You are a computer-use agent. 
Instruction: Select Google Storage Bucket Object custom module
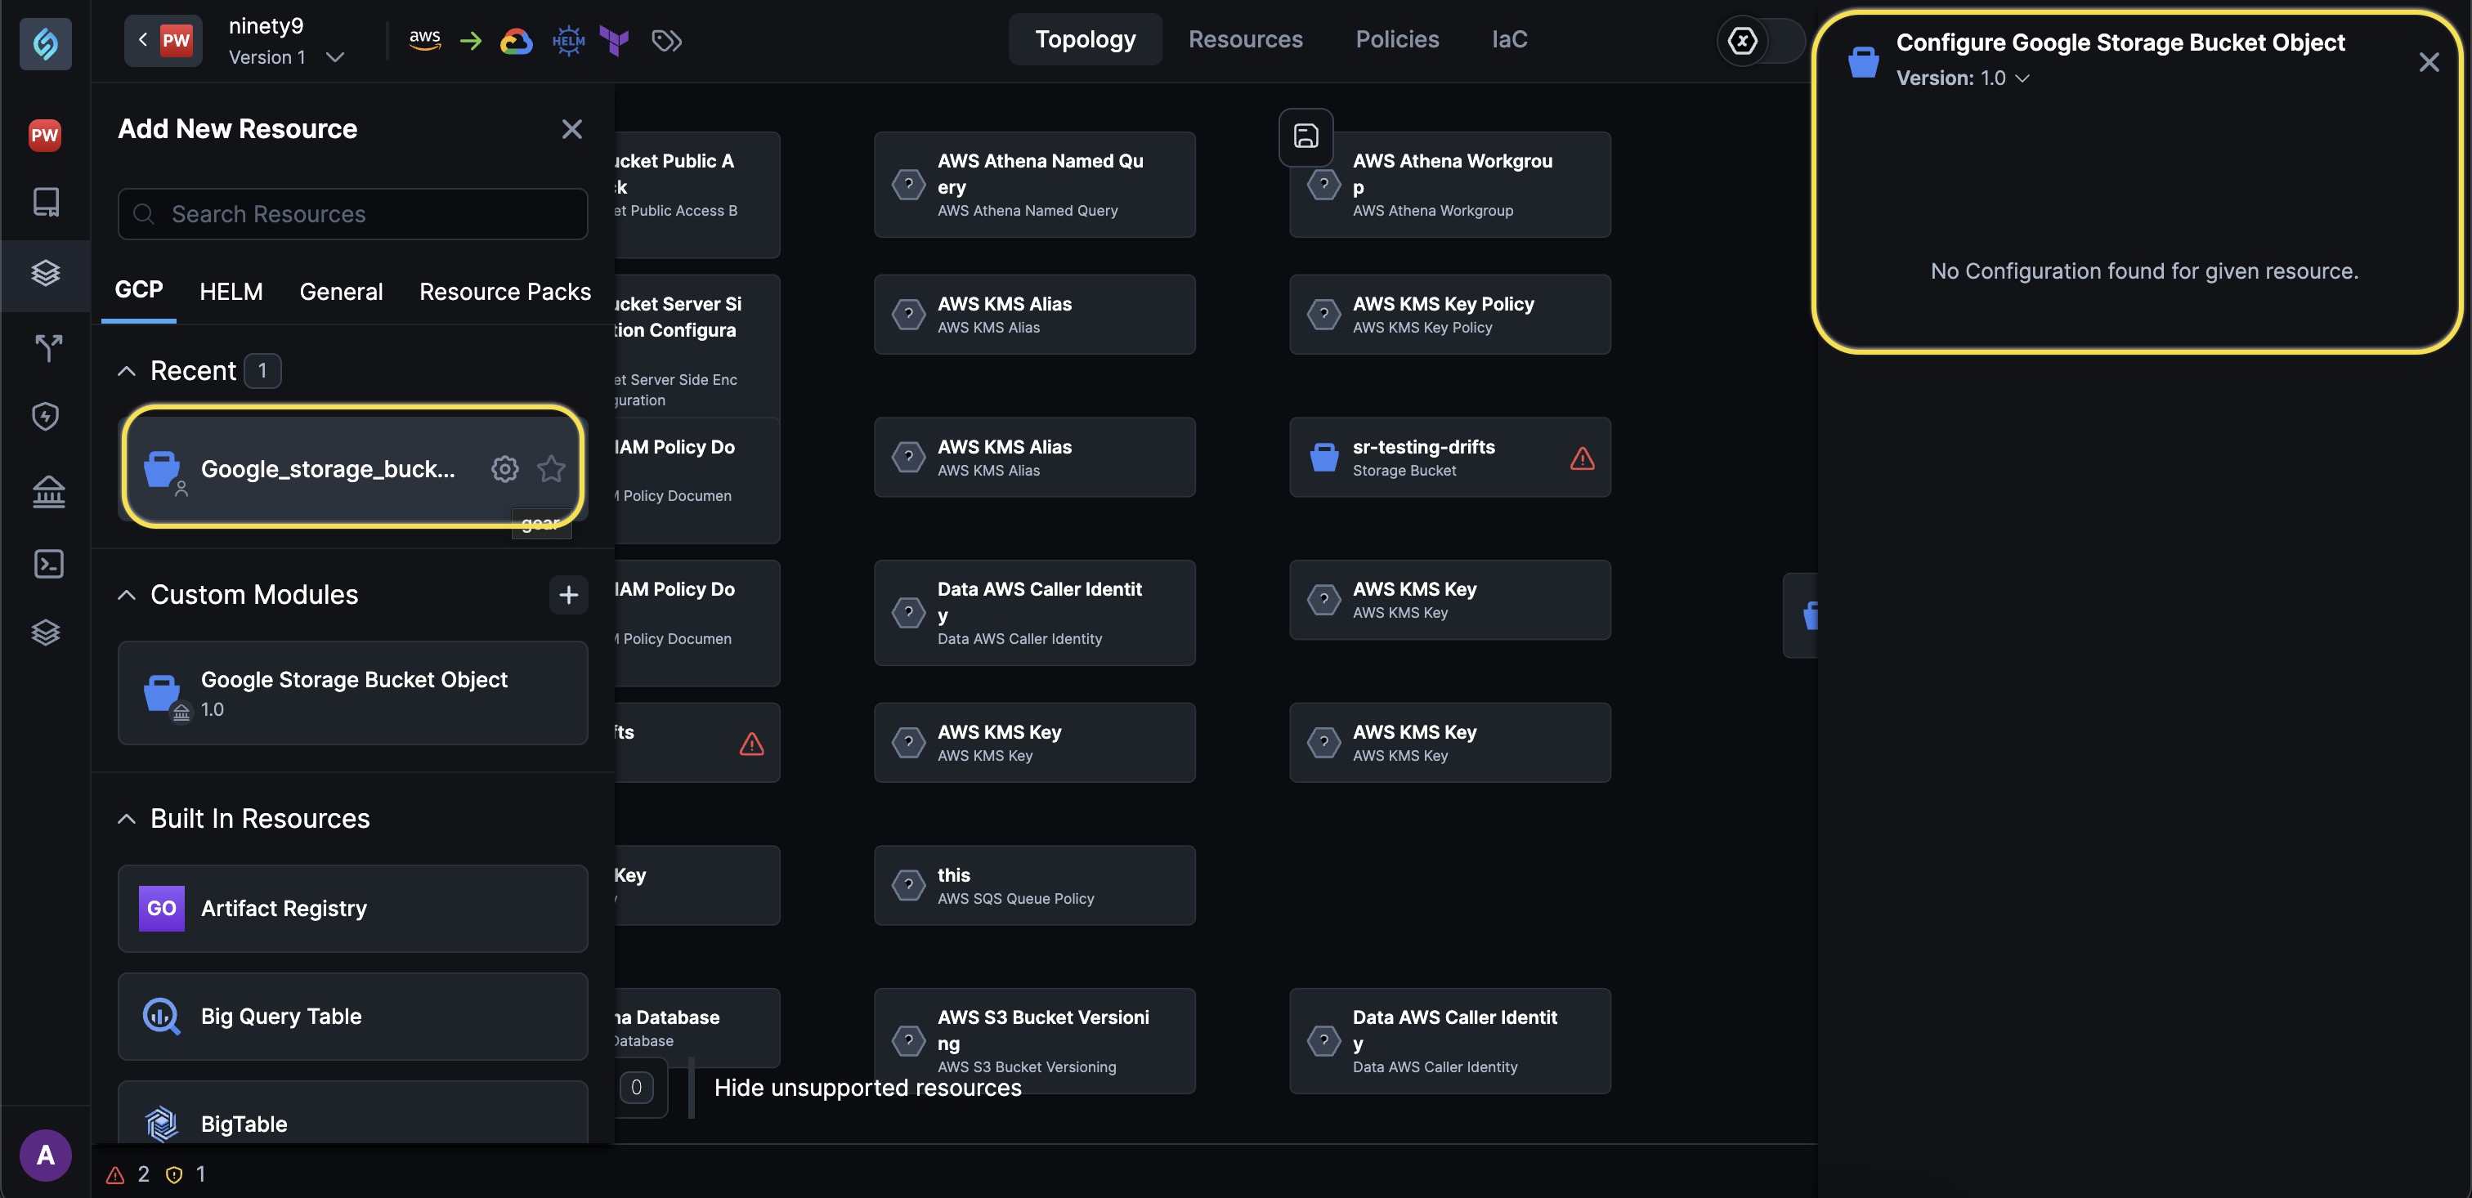click(x=352, y=692)
